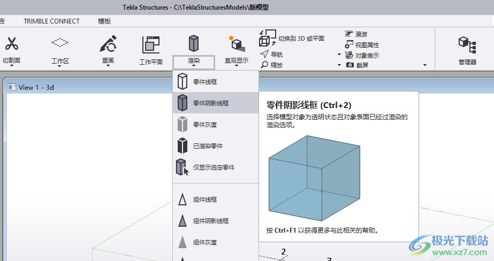
Task: Click the 对象表示 label
Action: [x=367, y=56]
